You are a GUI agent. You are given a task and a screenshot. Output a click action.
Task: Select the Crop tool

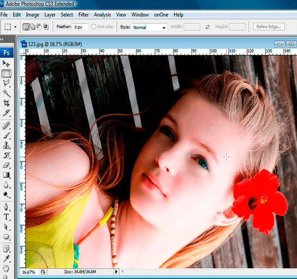(6, 103)
